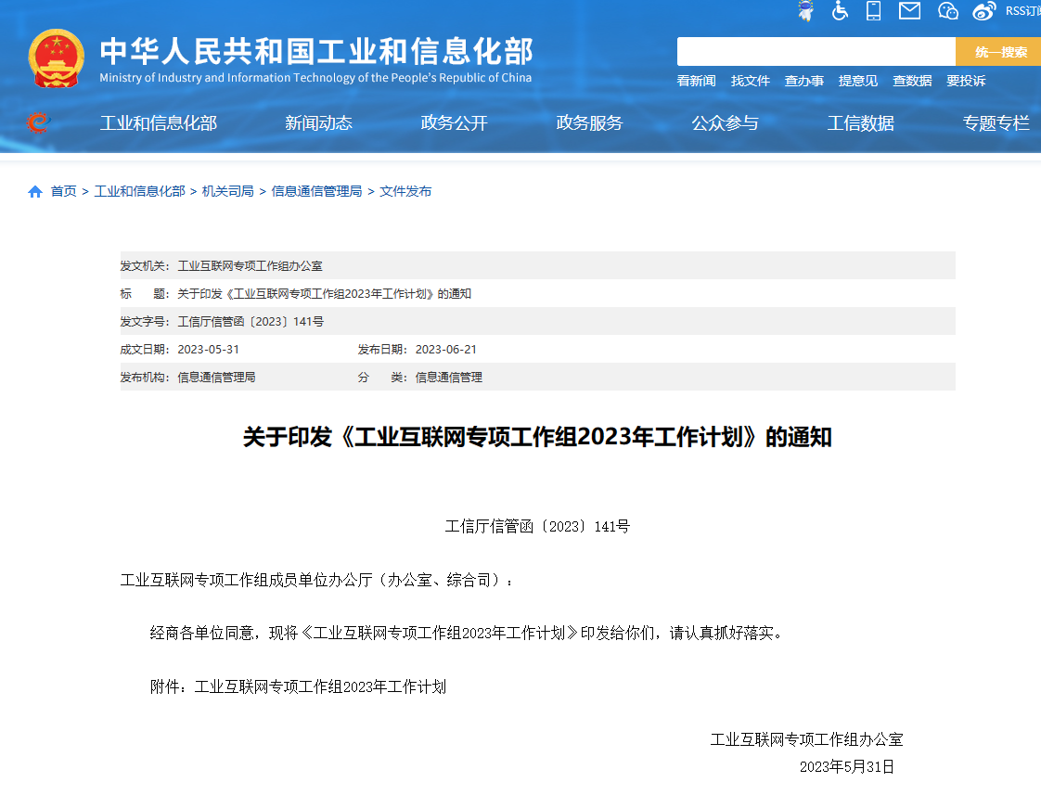Click the Weibo share icon

(983, 10)
